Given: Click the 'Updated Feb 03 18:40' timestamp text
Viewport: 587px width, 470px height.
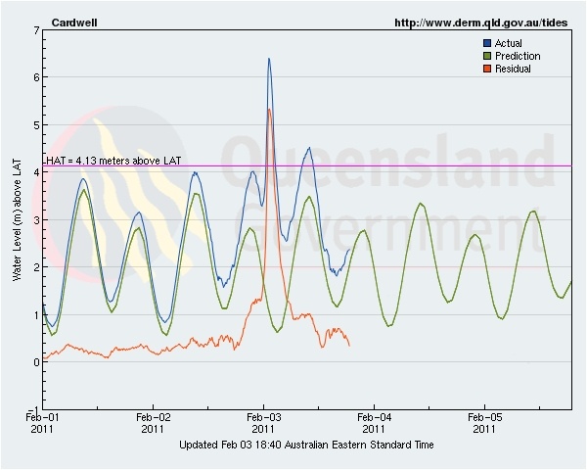Looking at the screenshot, I should (306, 445).
